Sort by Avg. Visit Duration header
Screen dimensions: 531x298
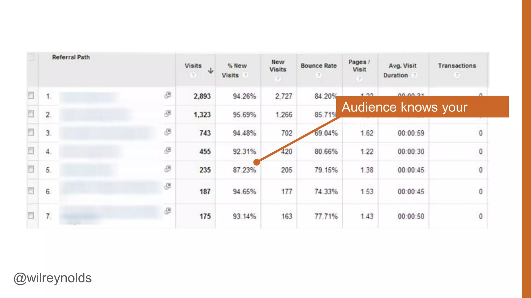400,70
